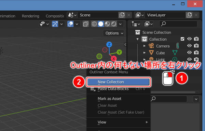Disable Light in renders
This screenshot has width=205, height=131.
pyautogui.click(x=196, y=59)
